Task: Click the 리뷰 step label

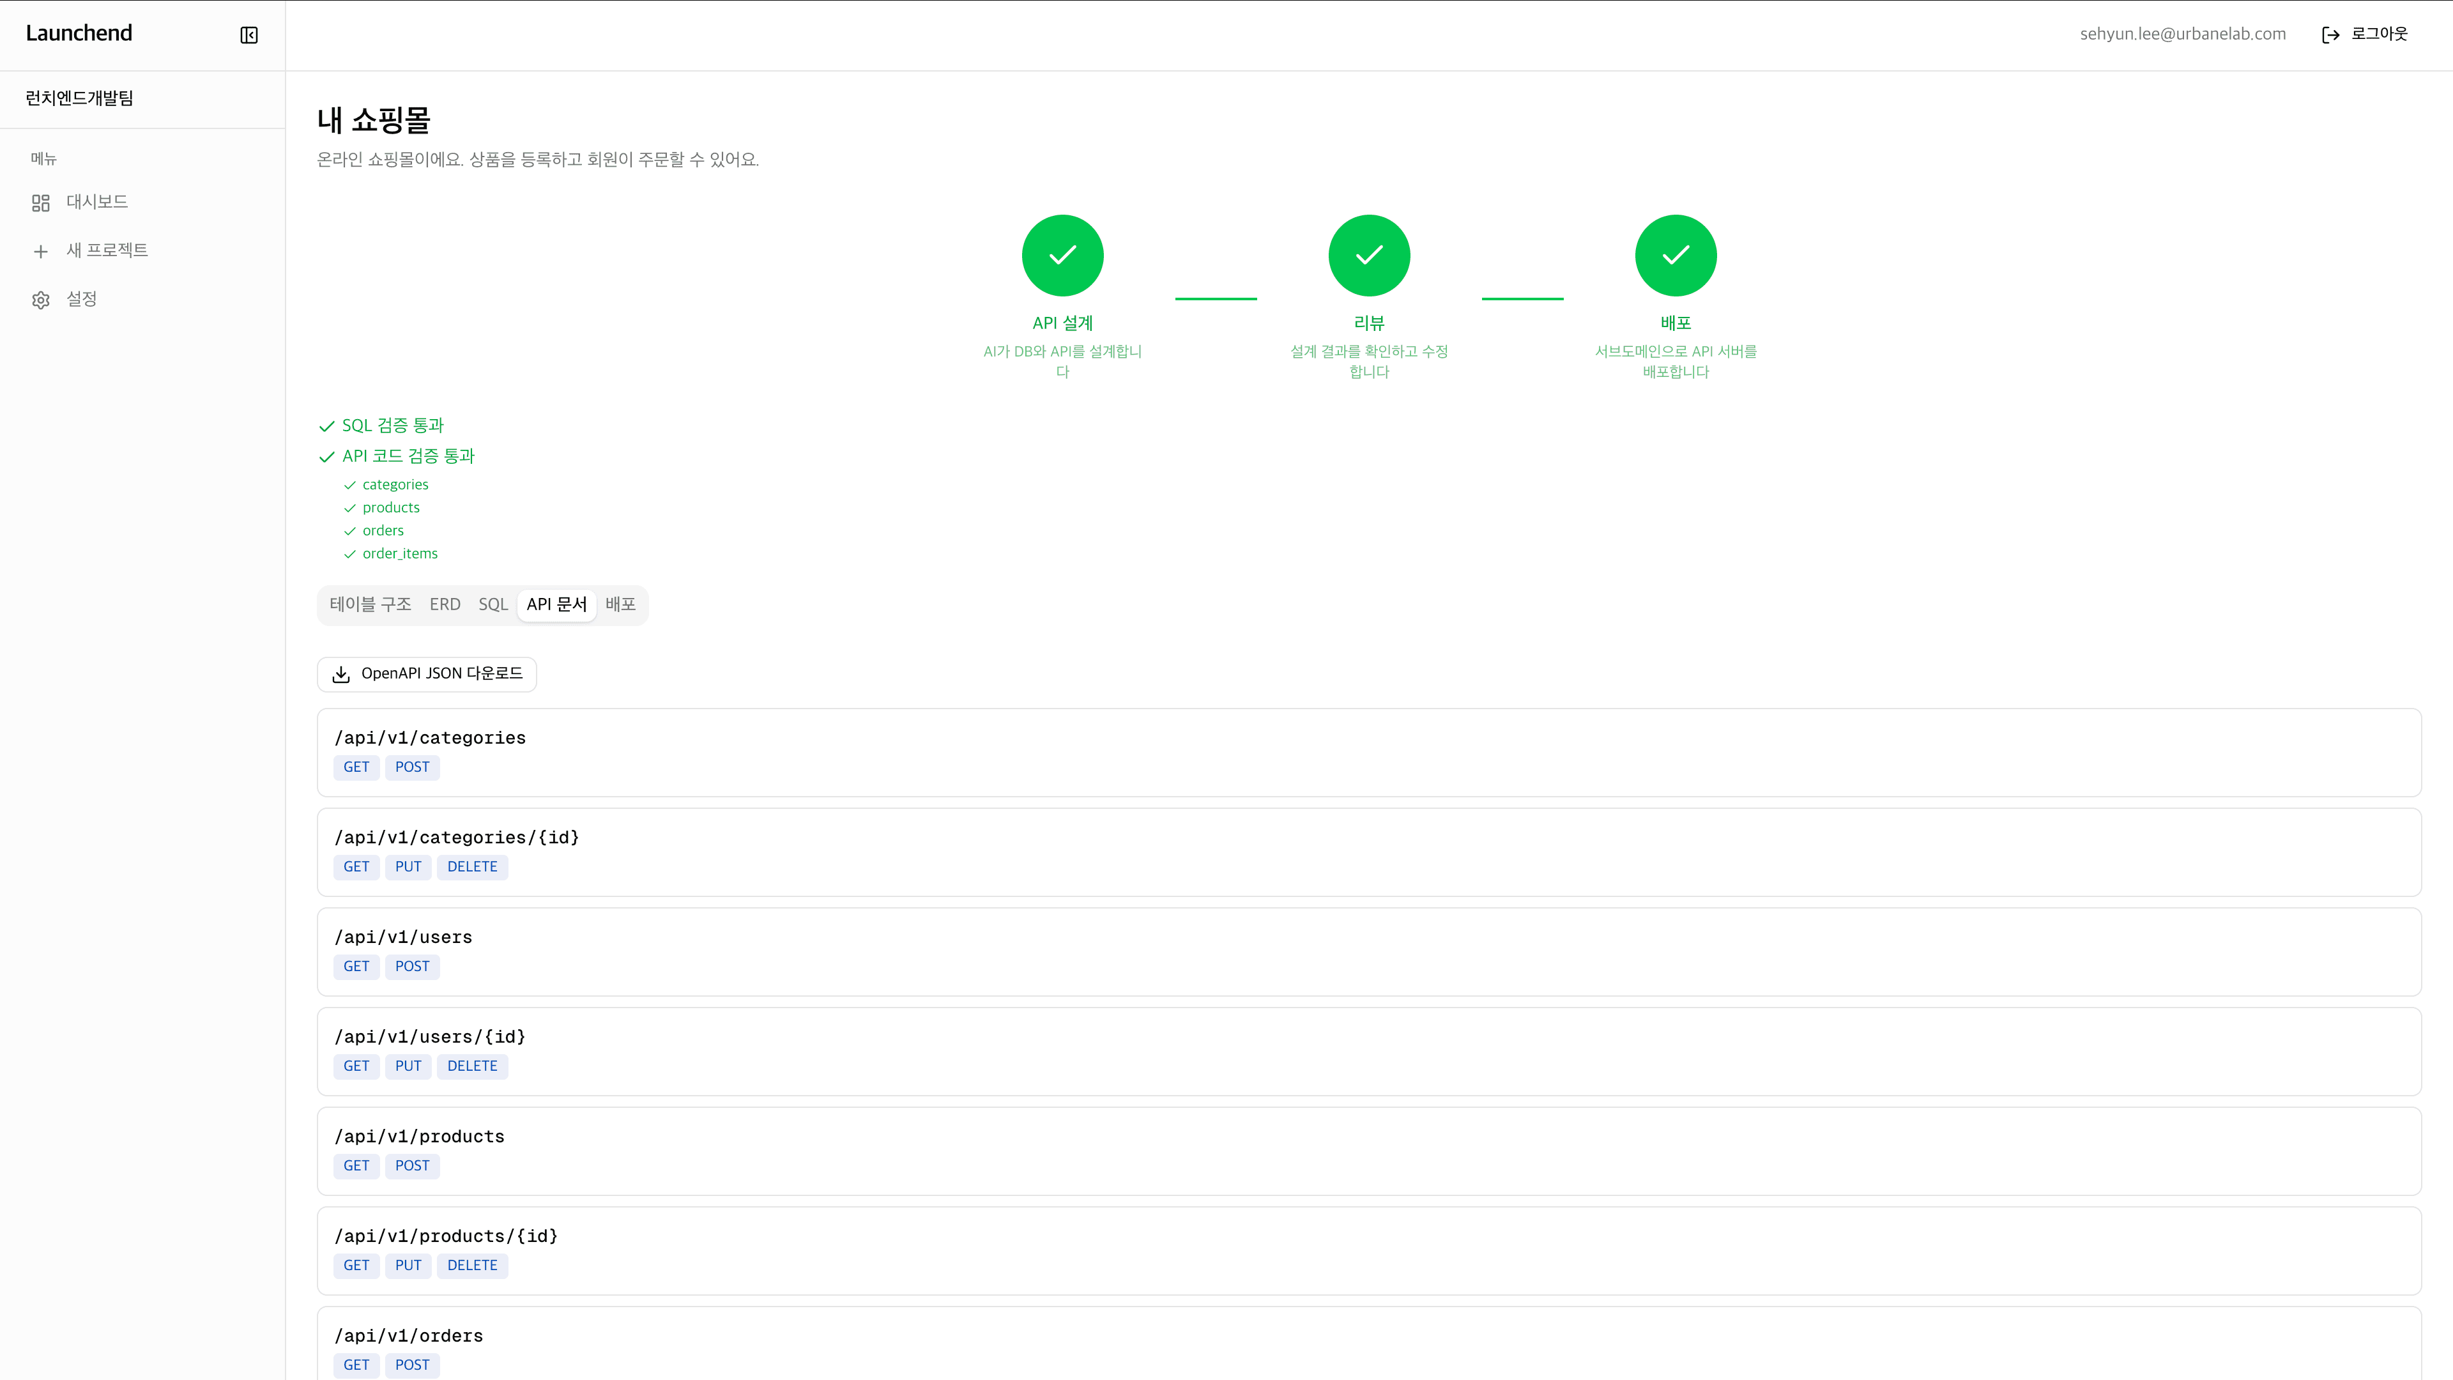Action: tap(1370, 324)
